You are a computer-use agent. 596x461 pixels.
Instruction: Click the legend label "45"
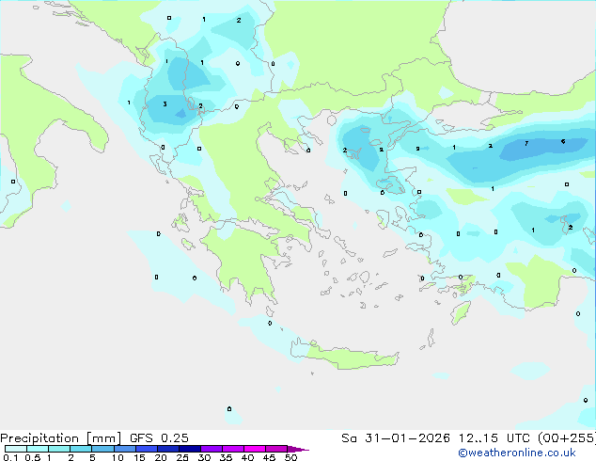pyautogui.click(x=269, y=457)
